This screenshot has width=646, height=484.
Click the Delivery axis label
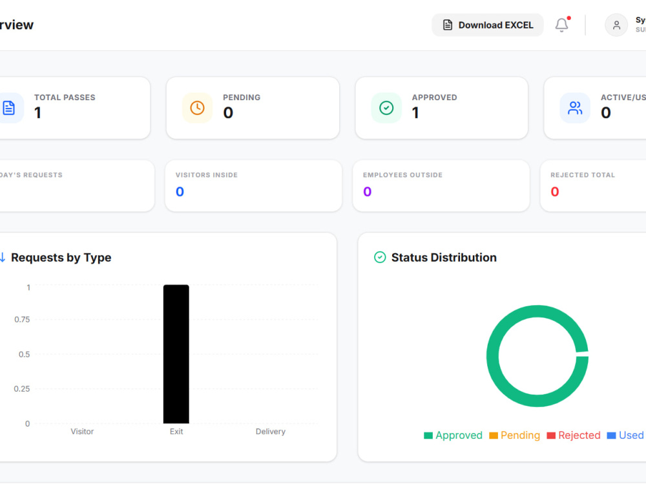coord(270,432)
